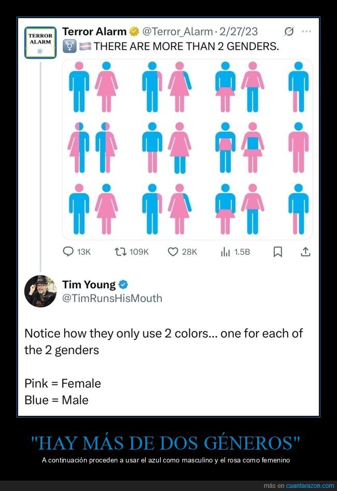Click Terror Alarm's gold verified badge
Screen dimensions: 337x491
[134, 32]
